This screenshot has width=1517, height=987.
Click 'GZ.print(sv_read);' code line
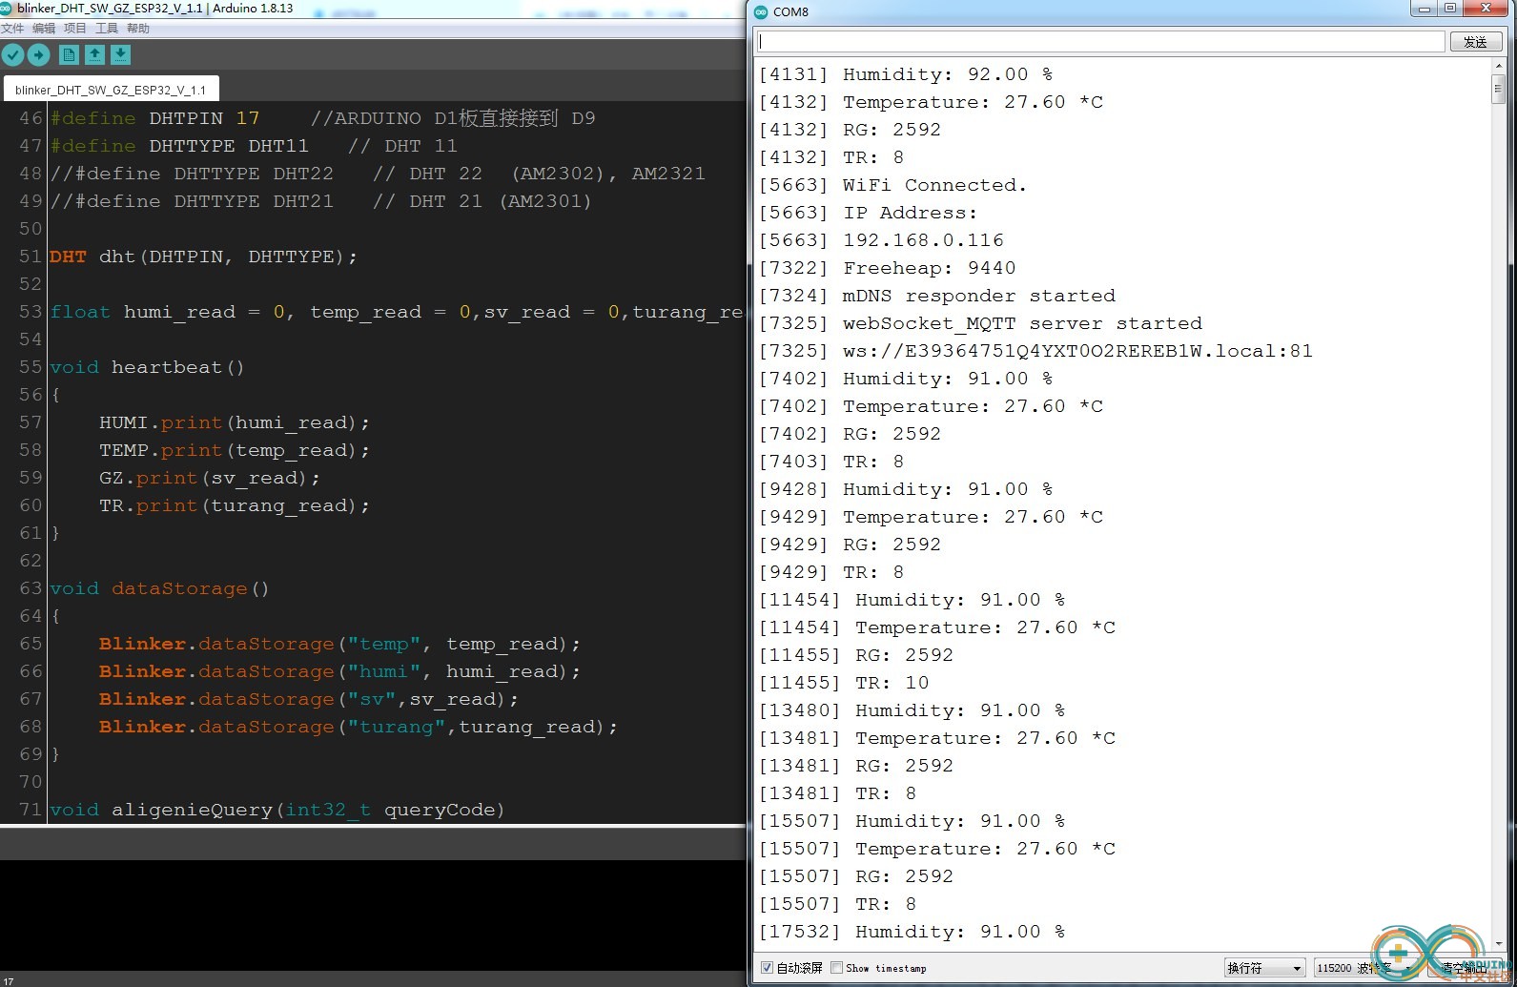[x=209, y=478]
